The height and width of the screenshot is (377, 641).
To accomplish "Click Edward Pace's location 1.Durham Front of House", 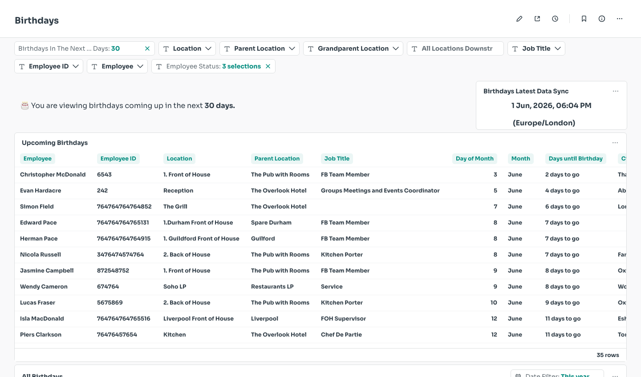I will 198,223.
